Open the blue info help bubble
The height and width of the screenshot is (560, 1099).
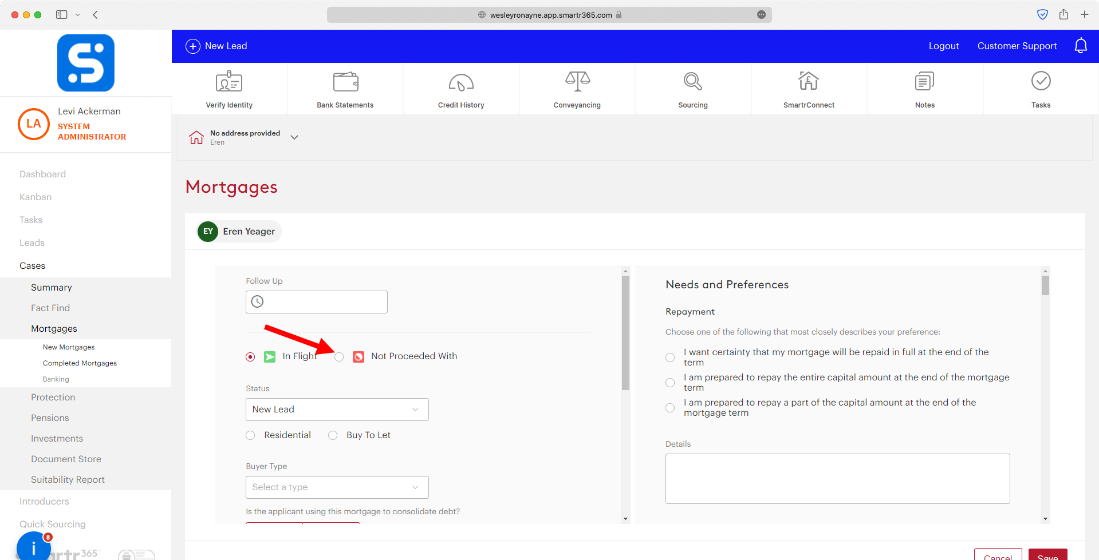point(34,547)
